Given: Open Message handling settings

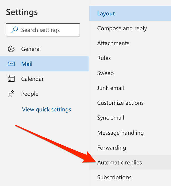Looking at the screenshot, I should 130,133.
